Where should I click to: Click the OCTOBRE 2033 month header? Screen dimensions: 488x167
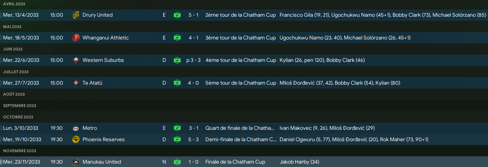click(18, 117)
